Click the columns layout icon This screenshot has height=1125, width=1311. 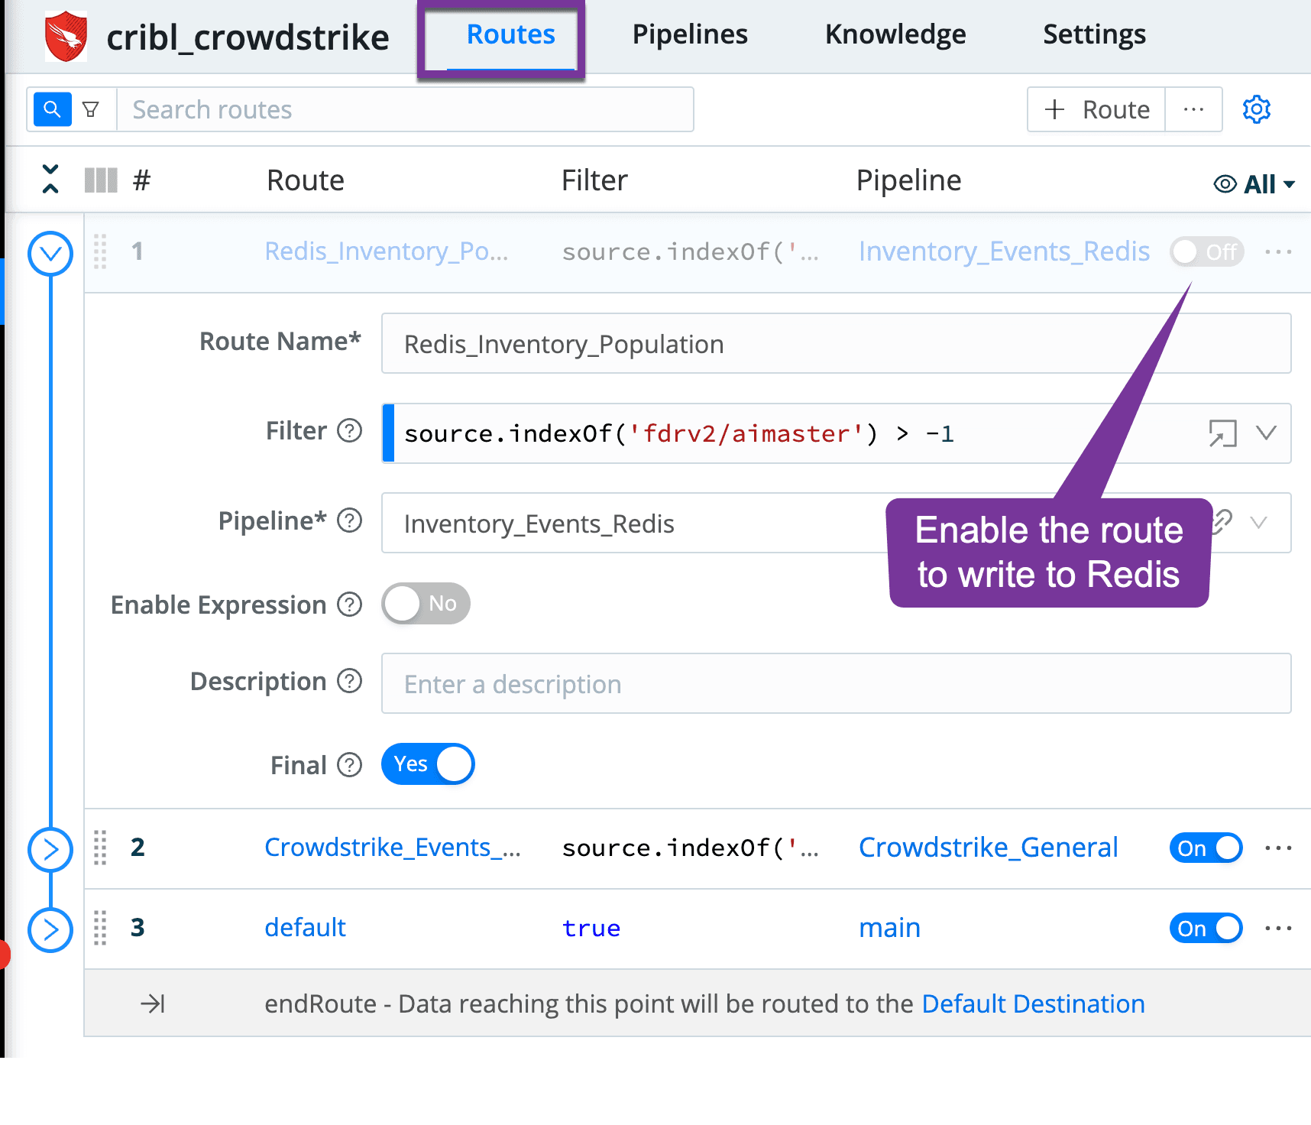coord(100,180)
